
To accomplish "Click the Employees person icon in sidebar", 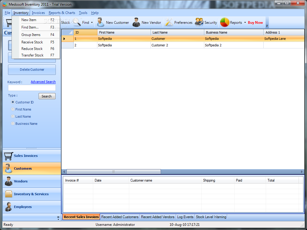I will (8, 207).
